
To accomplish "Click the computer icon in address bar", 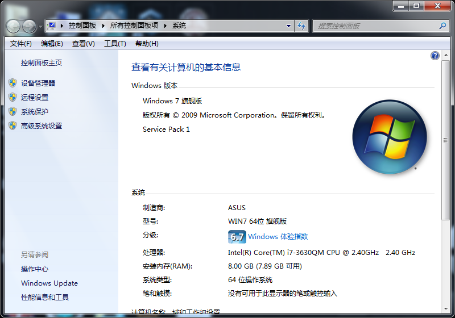I will coord(52,26).
